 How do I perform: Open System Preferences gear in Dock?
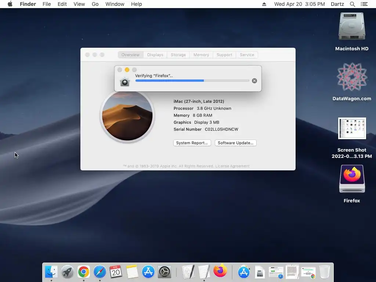[x=164, y=272]
